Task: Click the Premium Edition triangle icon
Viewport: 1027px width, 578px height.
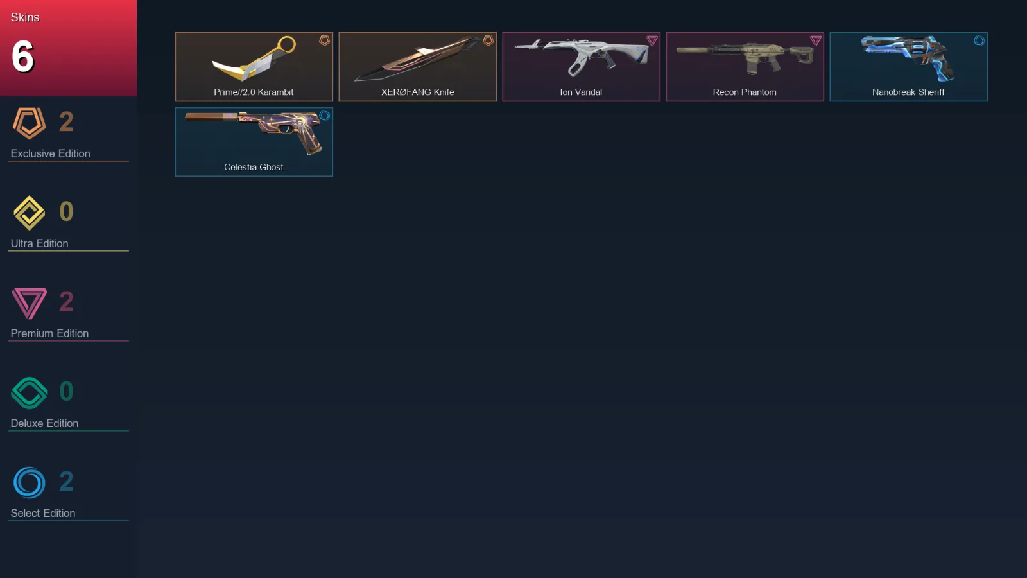Action: 29,303
